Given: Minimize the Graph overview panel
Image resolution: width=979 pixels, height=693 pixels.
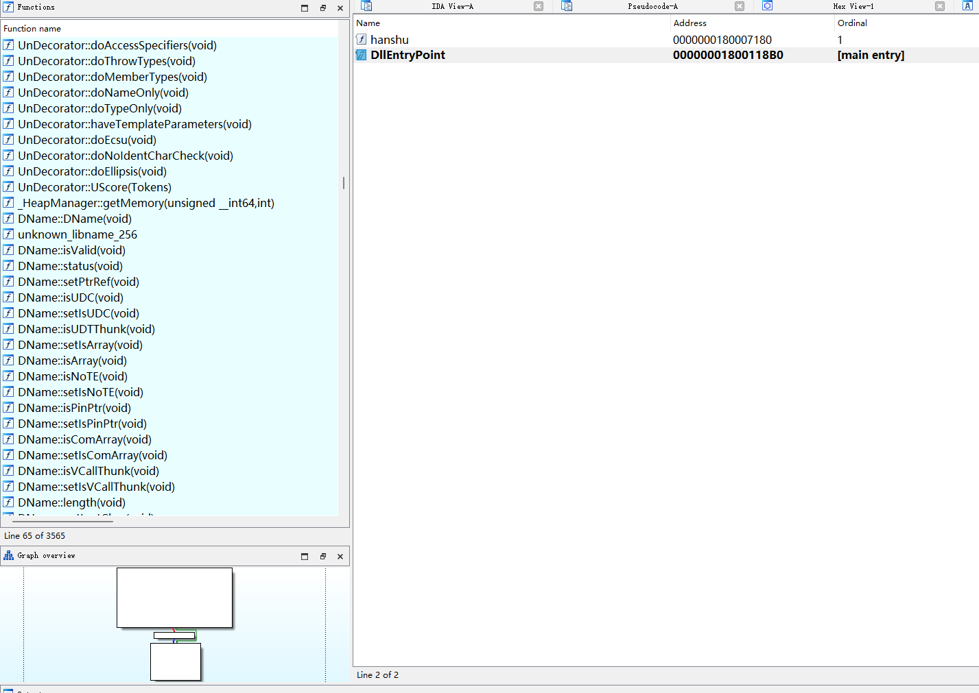Looking at the screenshot, I should click(x=305, y=557).
